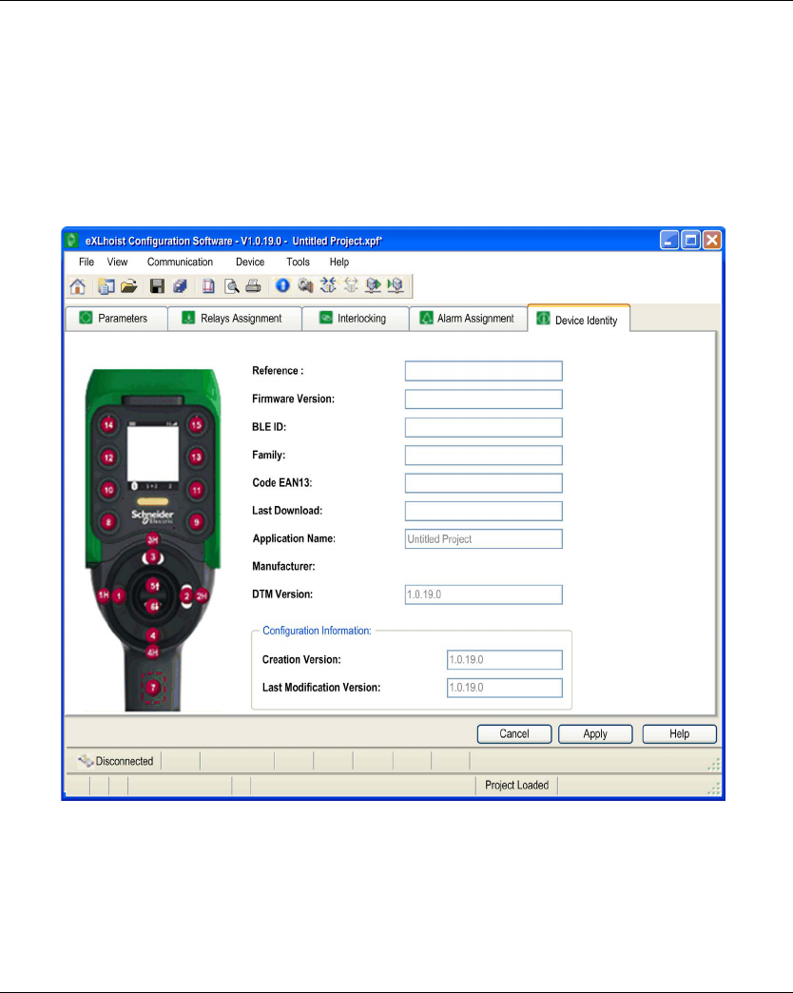Click the 'Project Loaded' status text
This screenshot has width=793, height=993.
click(516, 786)
